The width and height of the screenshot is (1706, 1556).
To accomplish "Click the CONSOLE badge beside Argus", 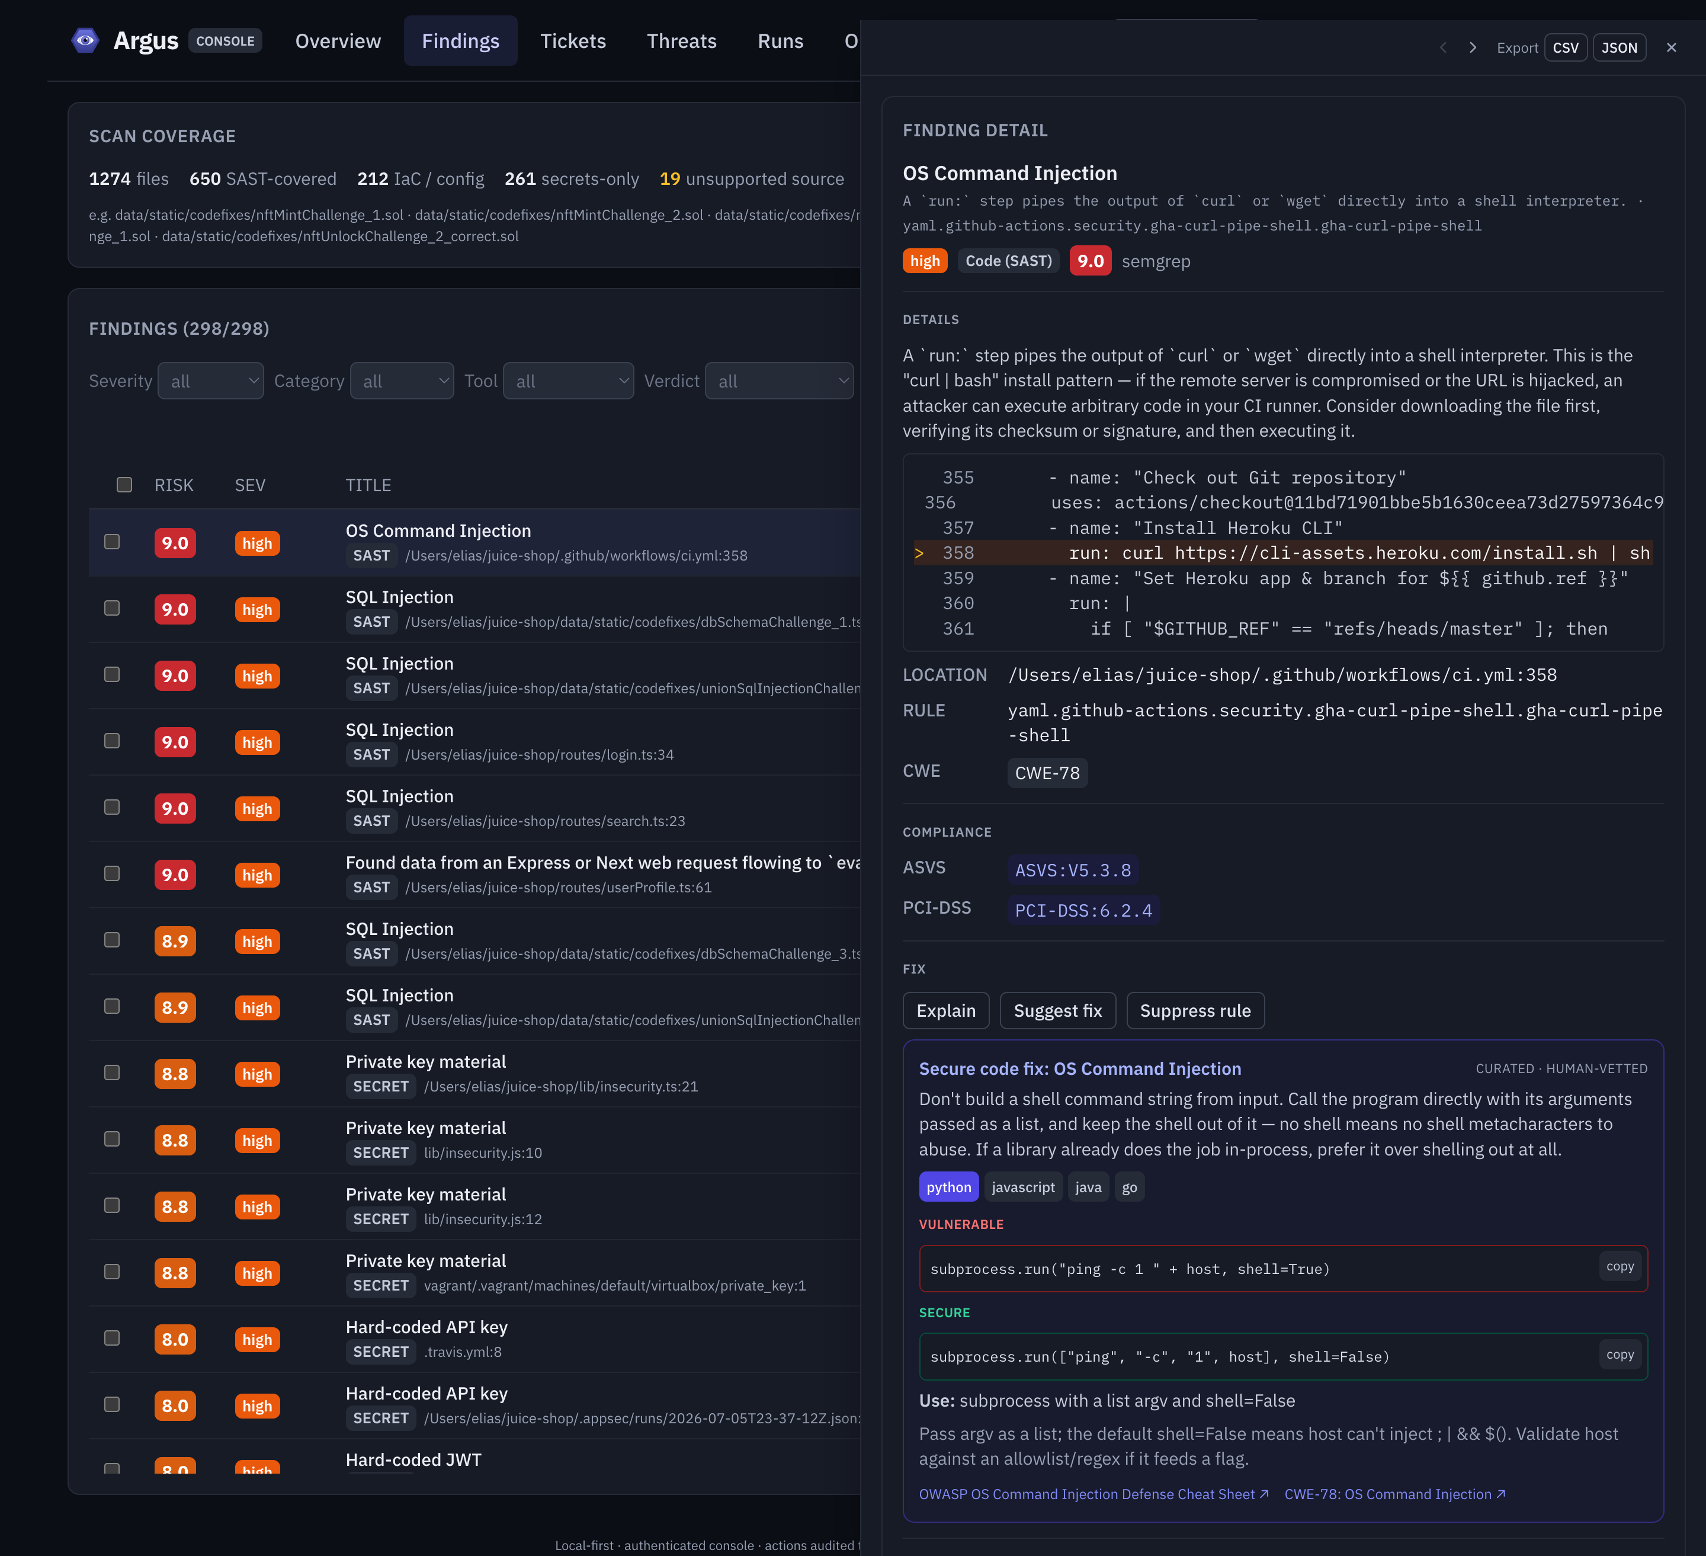I will click(225, 41).
